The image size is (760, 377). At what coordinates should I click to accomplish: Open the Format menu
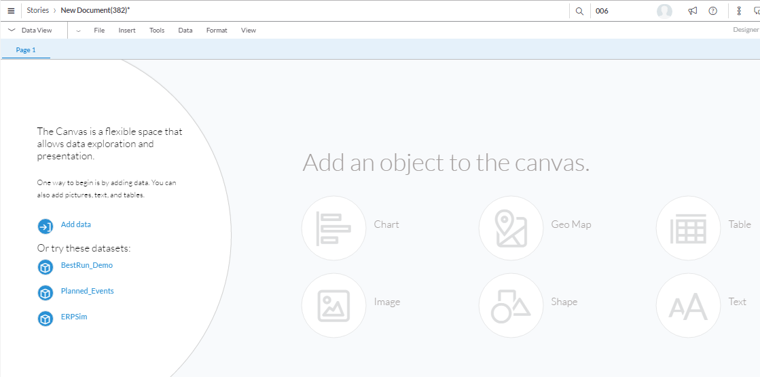[217, 31]
